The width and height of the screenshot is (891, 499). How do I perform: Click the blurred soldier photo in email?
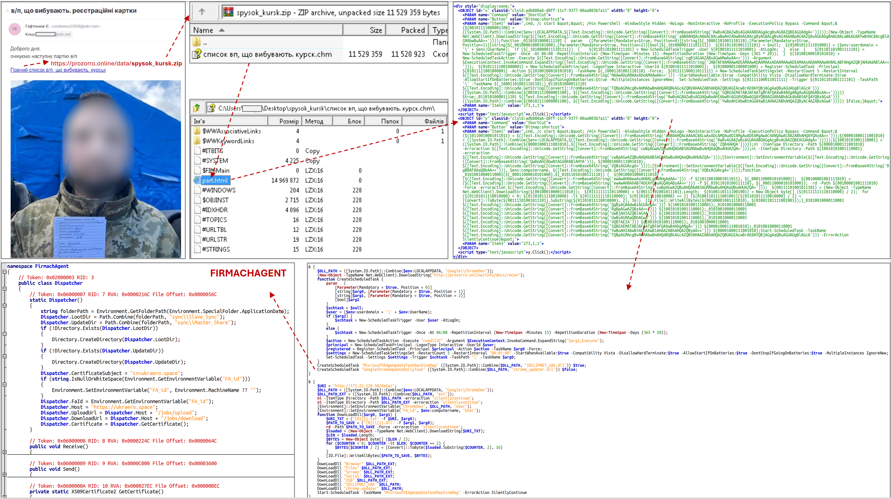[x=96, y=169]
